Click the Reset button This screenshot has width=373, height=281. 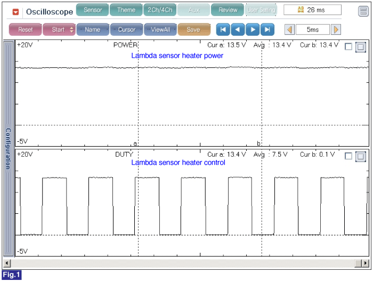point(26,29)
